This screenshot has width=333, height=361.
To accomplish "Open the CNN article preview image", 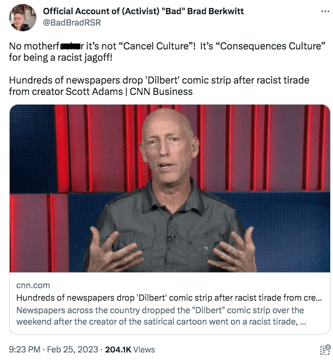I will pos(169,188).
